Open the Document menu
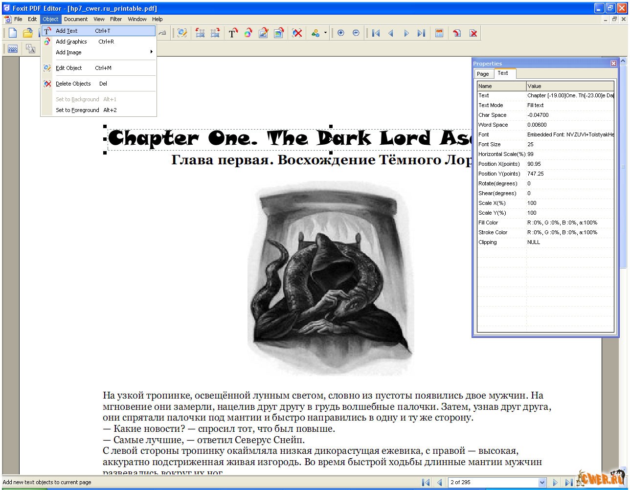The image size is (630, 490). (76, 19)
